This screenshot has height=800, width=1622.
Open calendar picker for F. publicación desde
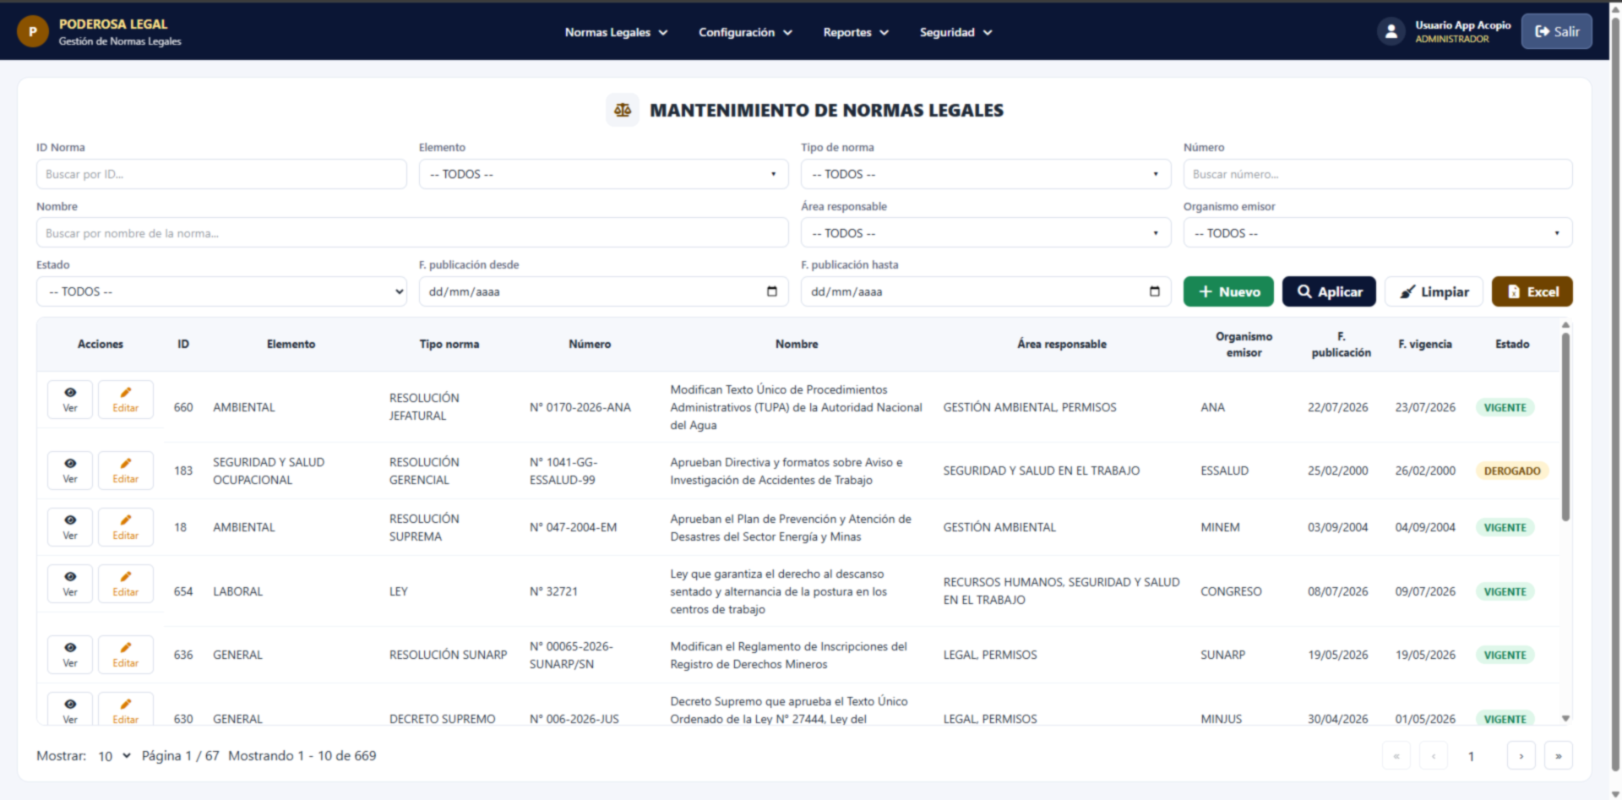pyautogui.click(x=771, y=291)
